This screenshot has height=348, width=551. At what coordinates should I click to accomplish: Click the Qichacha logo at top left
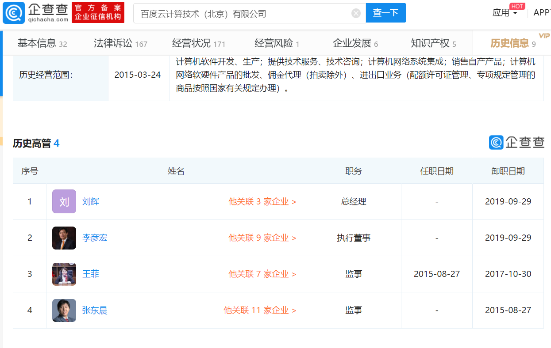[x=36, y=12]
